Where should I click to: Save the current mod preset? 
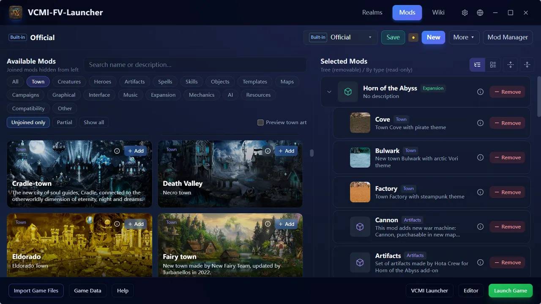click(393, 37)
